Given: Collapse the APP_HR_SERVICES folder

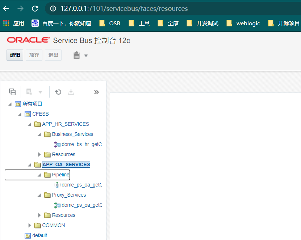Looking at the screenshot, I should (29, 124).
